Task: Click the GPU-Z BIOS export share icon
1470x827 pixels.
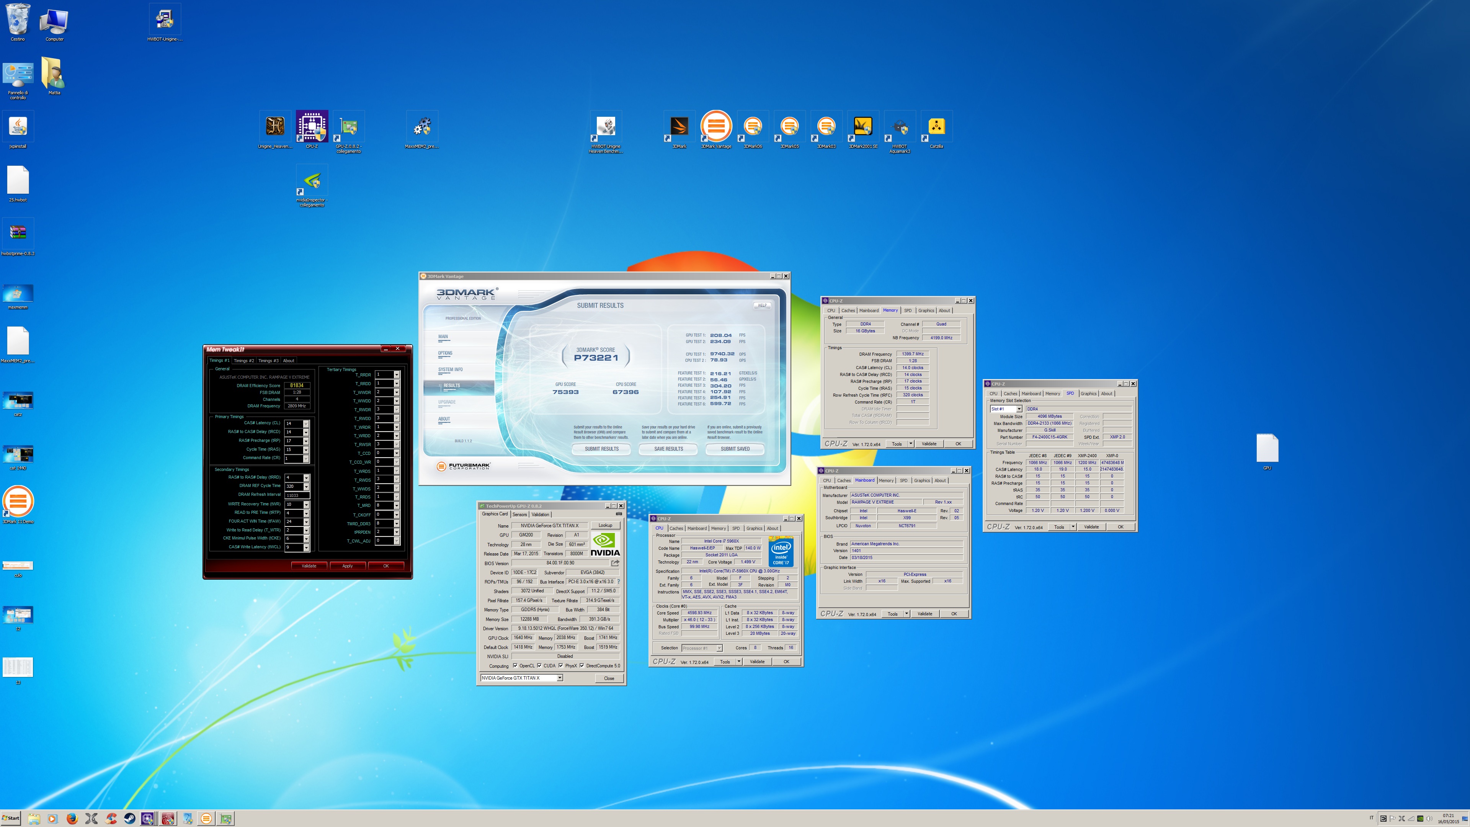Action: point(614,563)
